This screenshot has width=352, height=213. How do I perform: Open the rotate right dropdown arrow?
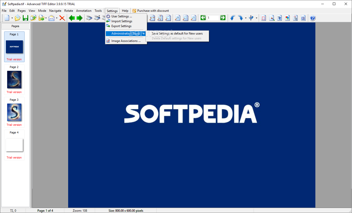pyautogui.click(x=246, y=18)
